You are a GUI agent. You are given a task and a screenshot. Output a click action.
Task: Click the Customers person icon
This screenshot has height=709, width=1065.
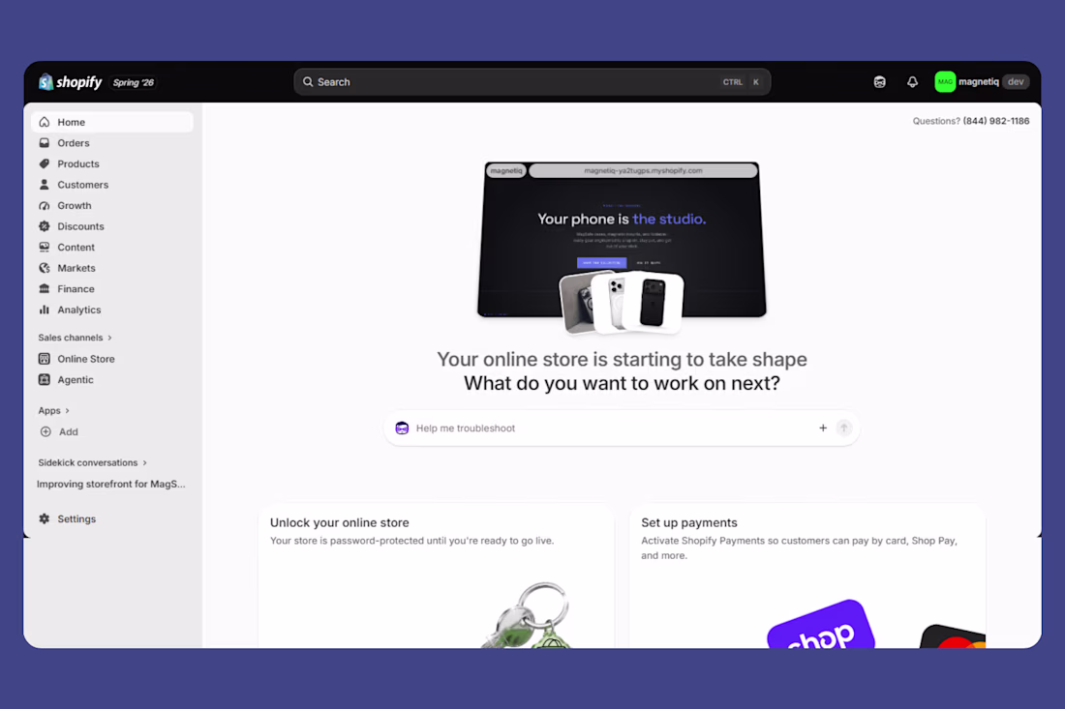click(x=45, y=185)
